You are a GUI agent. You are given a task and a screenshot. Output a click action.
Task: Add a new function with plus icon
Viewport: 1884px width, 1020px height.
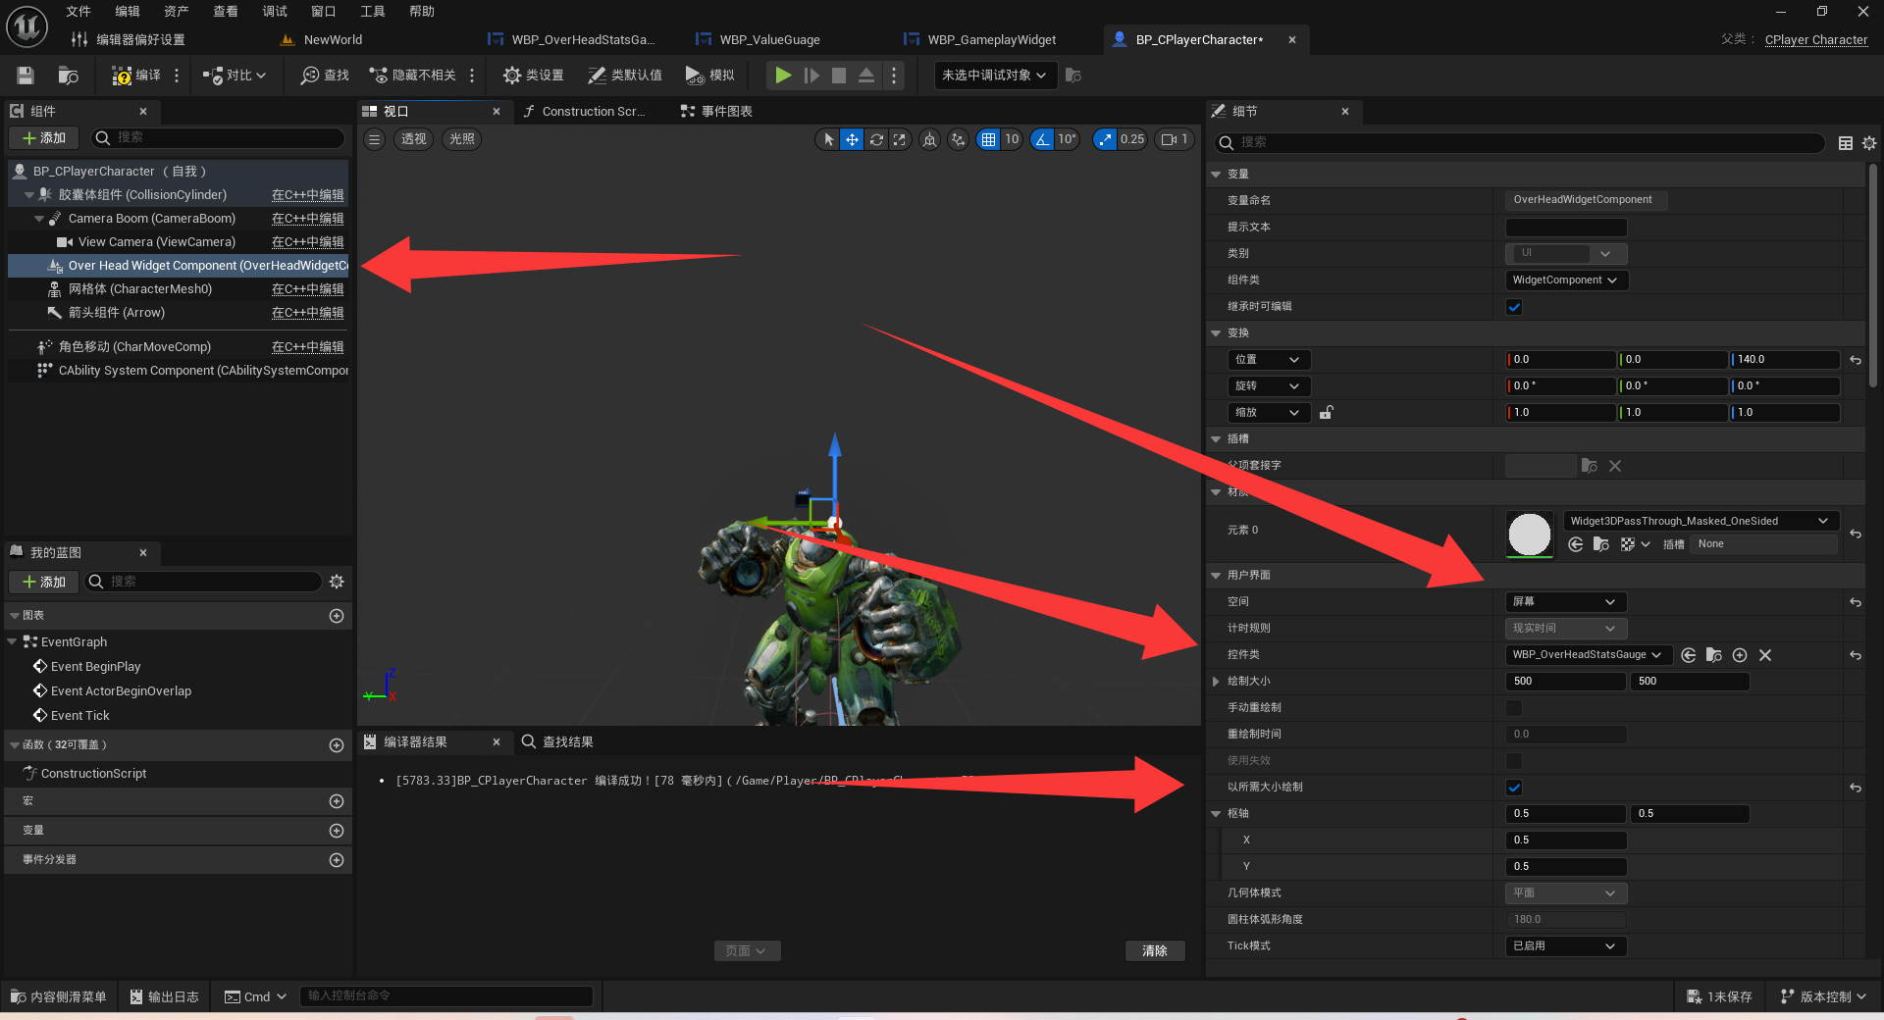[x=337, y=745]
